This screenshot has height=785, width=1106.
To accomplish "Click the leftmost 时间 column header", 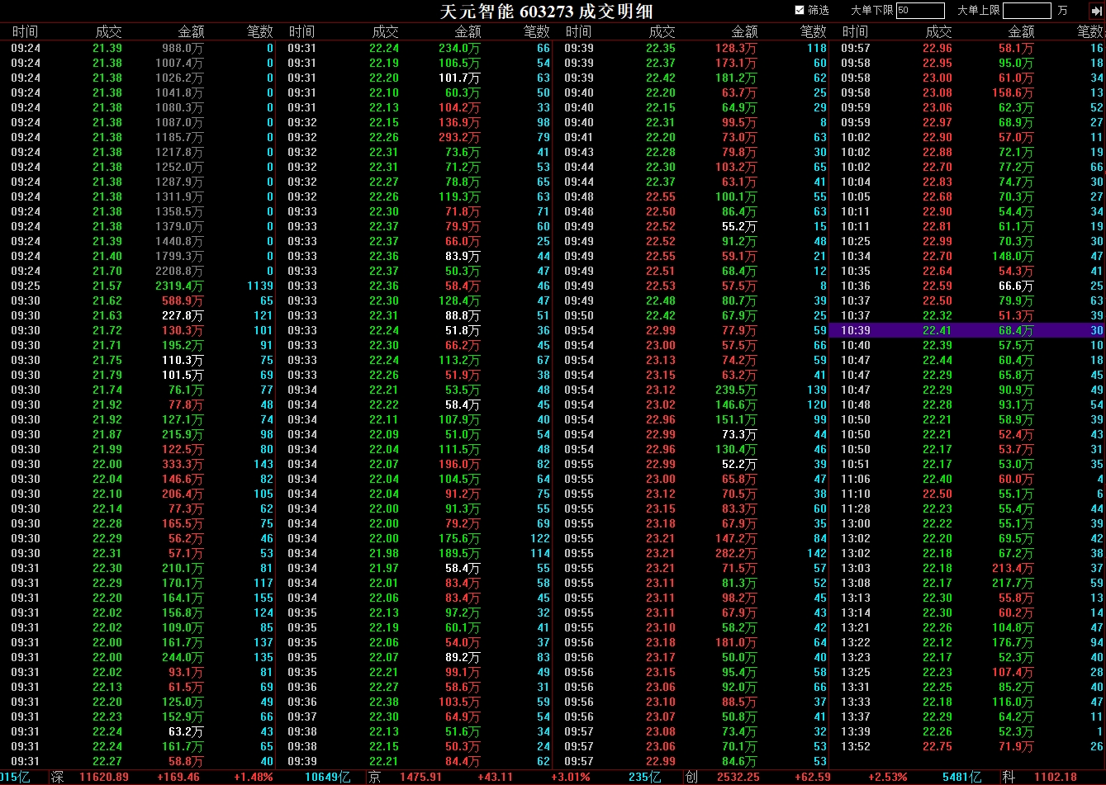I will point(25,31).
